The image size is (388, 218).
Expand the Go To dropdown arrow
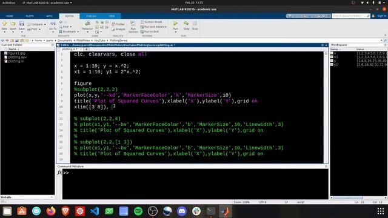tap(53, 32)
